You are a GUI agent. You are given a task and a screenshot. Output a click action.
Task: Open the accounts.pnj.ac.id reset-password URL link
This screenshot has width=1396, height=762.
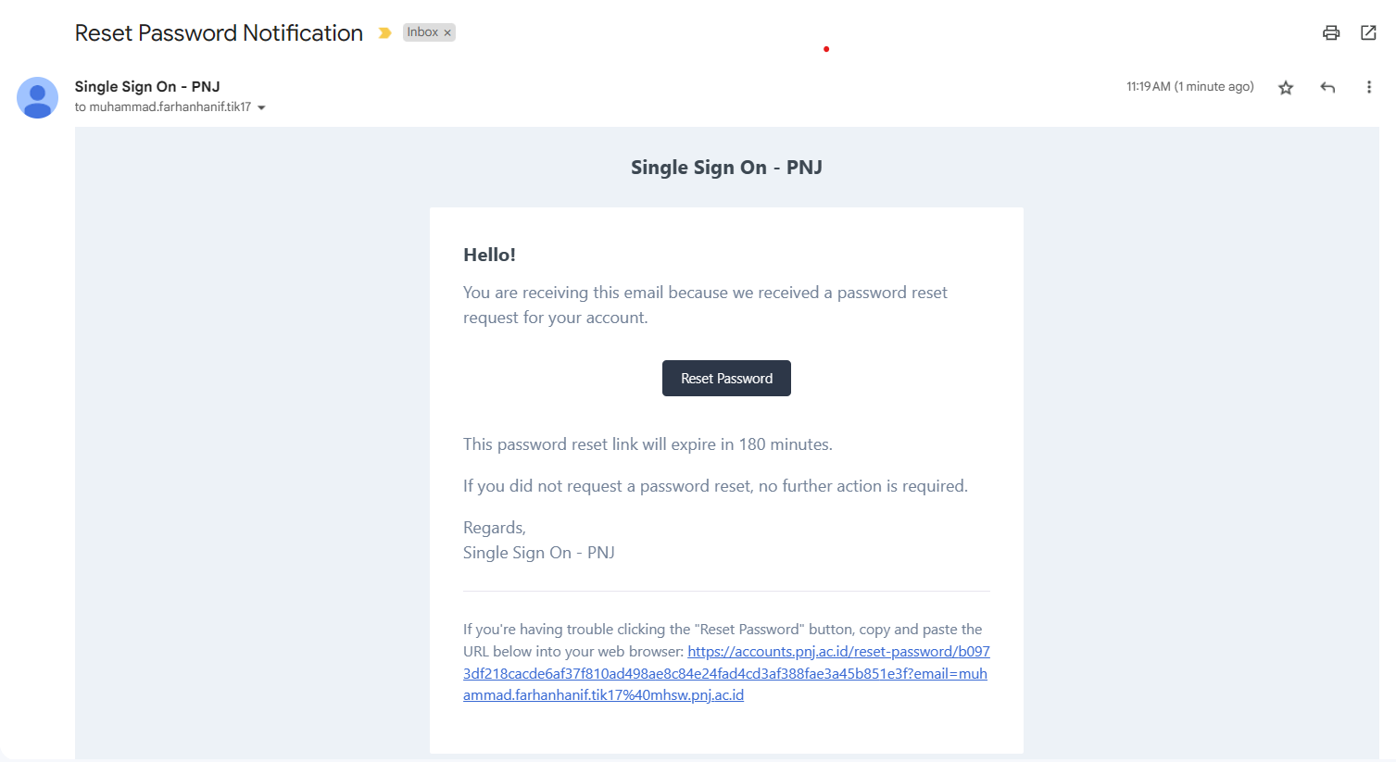tap(725, 674)
